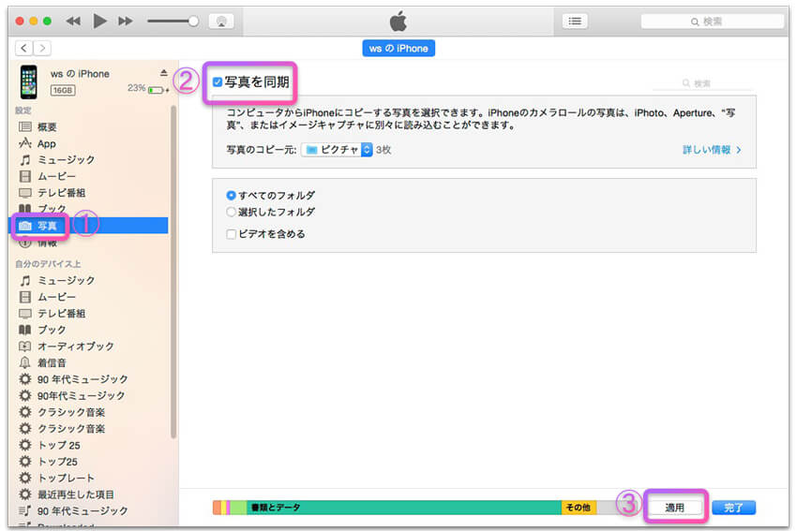Click the gear icon for '90年代ミュージック'
Image resolution: width=797 pixels, height=531 pixels.
tap(25, 395)
